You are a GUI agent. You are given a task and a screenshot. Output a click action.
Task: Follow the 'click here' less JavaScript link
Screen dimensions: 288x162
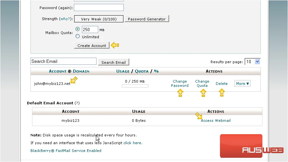tap(132, 143)
